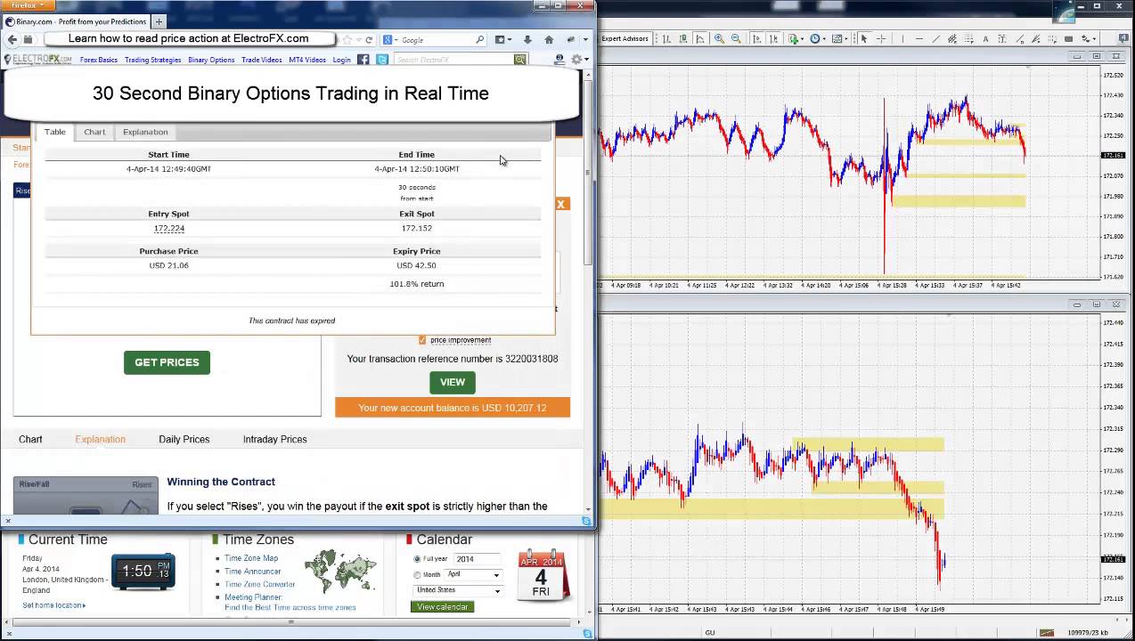
Task: Open Firefox downloads arrow icon
Action: click(x=527, y=40)
